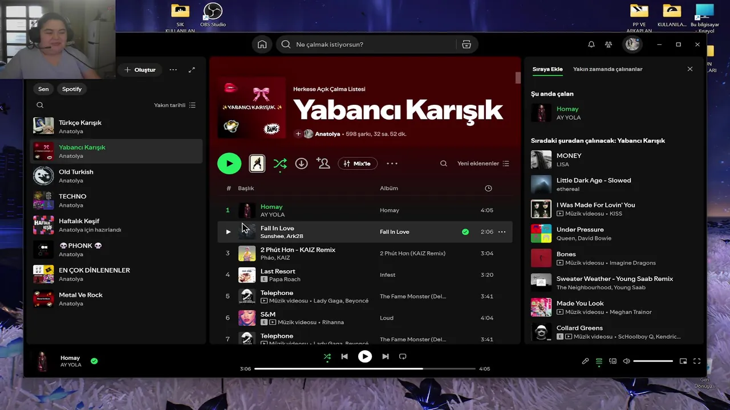Add playlist collaborator plus icon
The height and width of the screenshot is (410, 730).
(298, 134)
